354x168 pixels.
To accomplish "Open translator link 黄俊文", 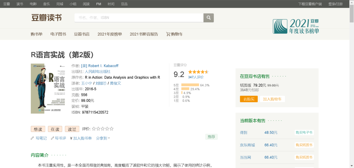I will [x=115, y=83].
